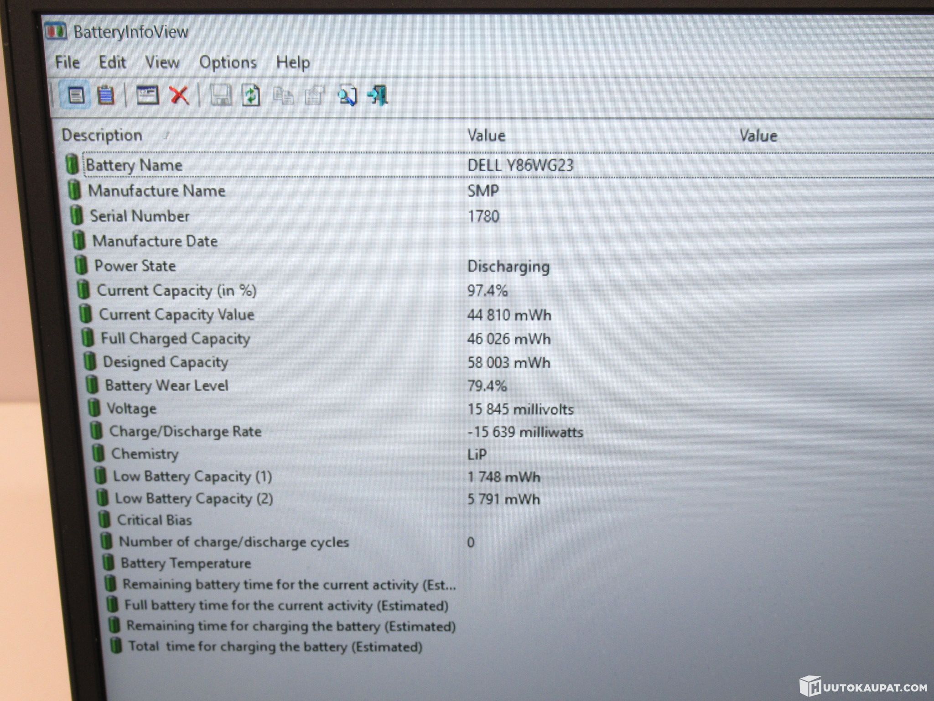Select the Full Charged Capacity row label
This screenshot has width=934, height=701.
[176, 339]
